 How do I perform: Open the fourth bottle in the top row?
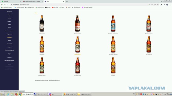[x=149, y=23]
